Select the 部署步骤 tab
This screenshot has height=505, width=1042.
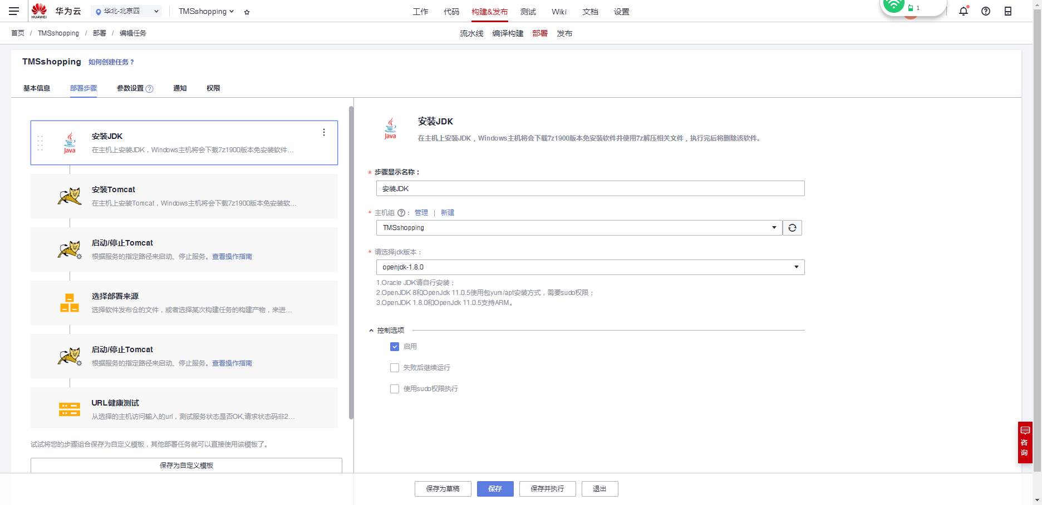coord(83,88)
